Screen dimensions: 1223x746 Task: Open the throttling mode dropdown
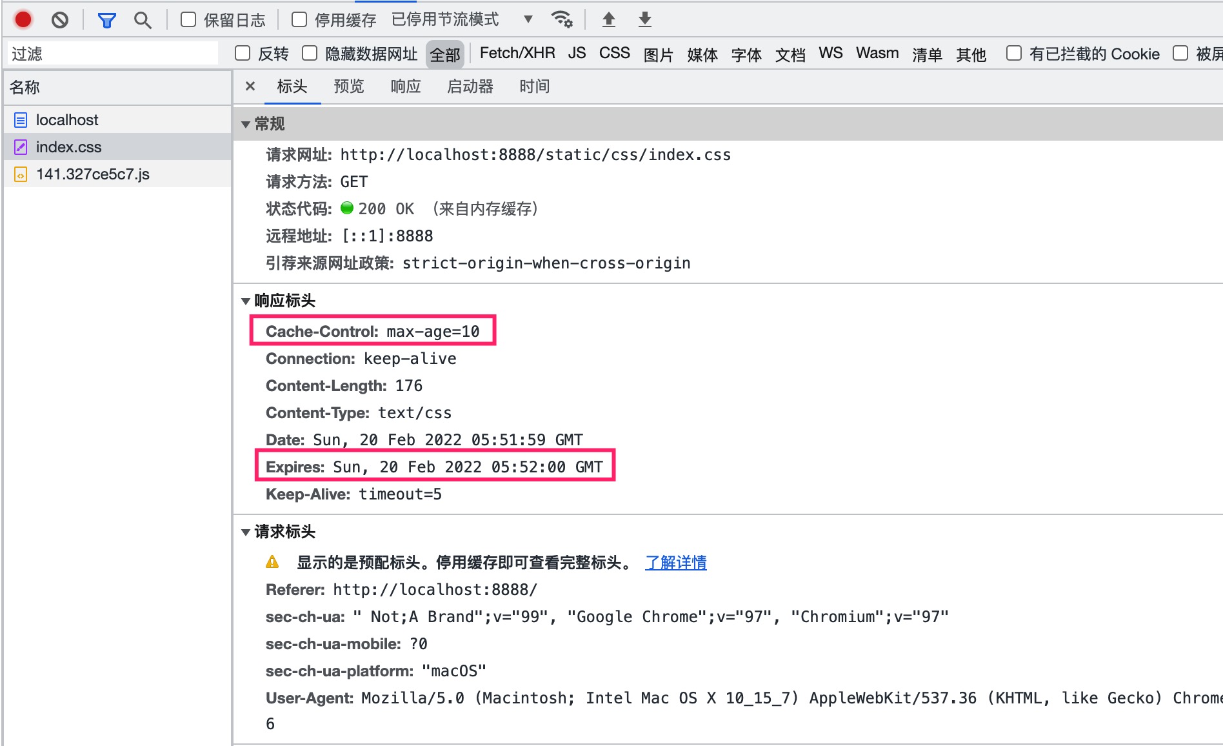(528, 19)
